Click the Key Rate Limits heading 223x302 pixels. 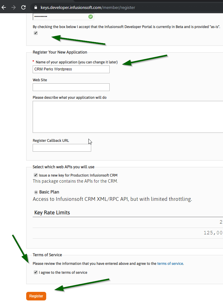point(52,213)
